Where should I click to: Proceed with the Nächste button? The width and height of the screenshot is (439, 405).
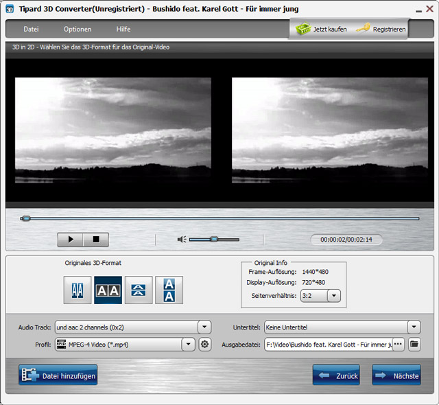396,375
